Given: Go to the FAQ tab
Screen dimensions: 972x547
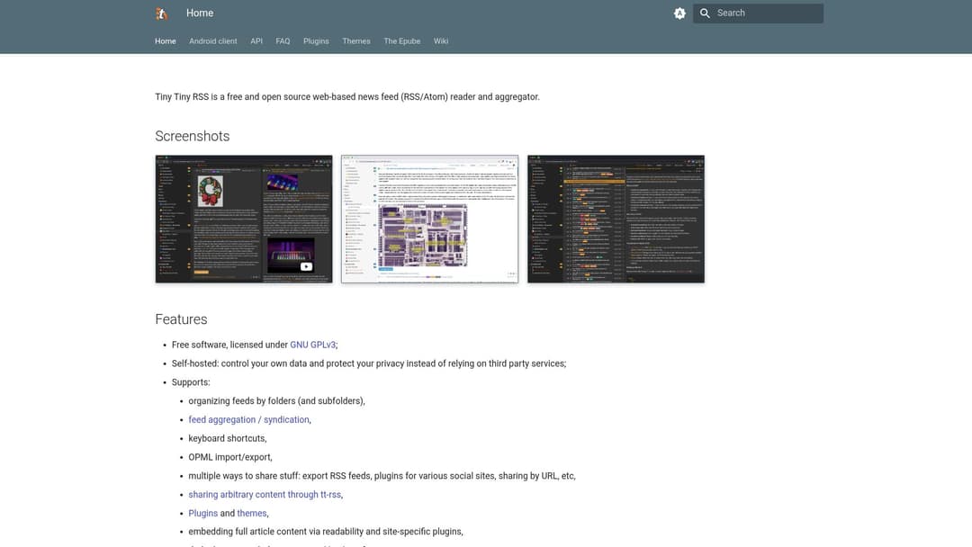Looking at the screenshot, I should 283,40.
